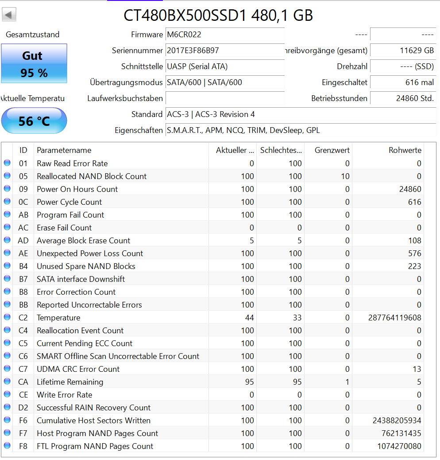Click raw value 576 of Unexpected Power Loss
Image resolution: width=440 pixels, height=460 pixels.
coord(414,253)
